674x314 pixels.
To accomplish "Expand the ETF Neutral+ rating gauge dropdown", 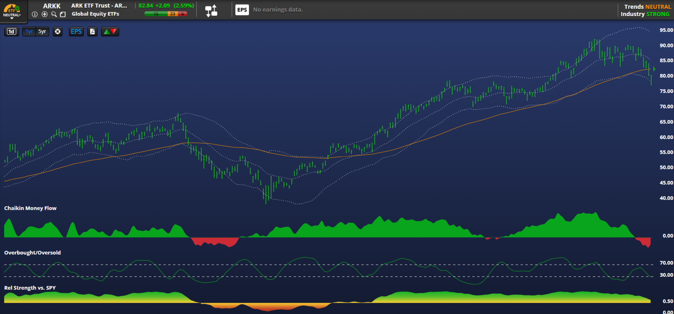I will pyautogui.click(x=12, y=11).
